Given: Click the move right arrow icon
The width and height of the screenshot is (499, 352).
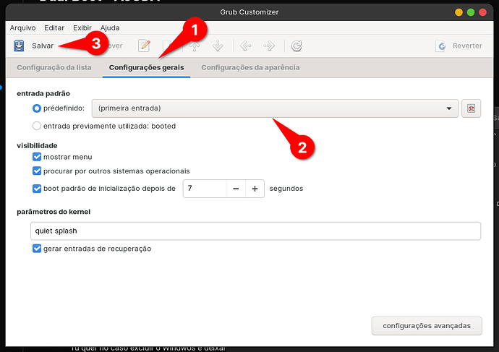Looking at the screenshot, I should click(269, 46).
